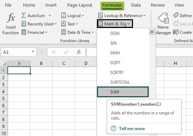The image size is (193, 136).
Task: Expand the AutoSum dropdown arrow
Action: (x=50, y=15)
